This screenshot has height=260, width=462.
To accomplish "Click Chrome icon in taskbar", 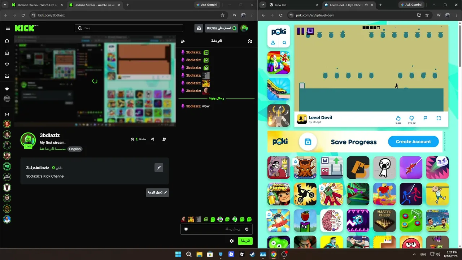I will click(274, 254).
